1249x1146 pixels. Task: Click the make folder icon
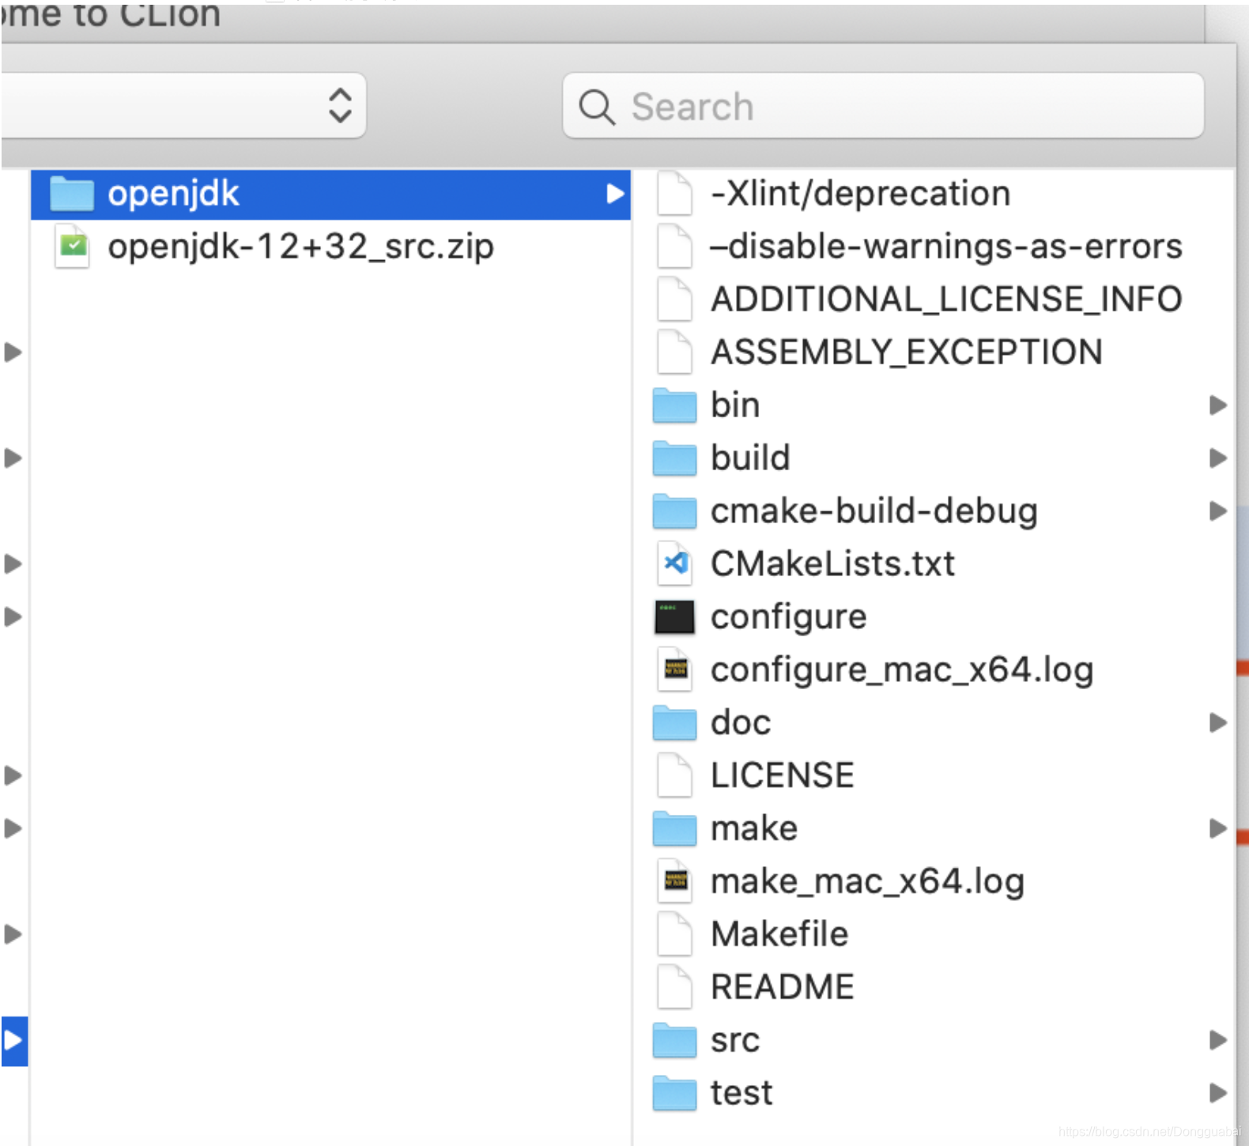675,829
